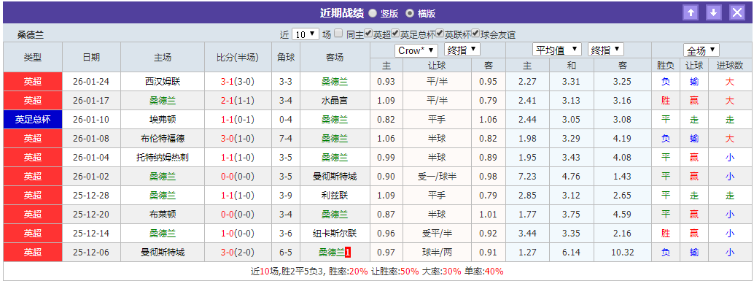
Task: Click the up arrow icon in header
Action: 691,12
